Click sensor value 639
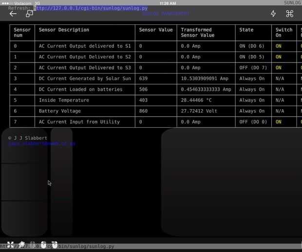Screen dimensions: 302x252 (143, 78)
